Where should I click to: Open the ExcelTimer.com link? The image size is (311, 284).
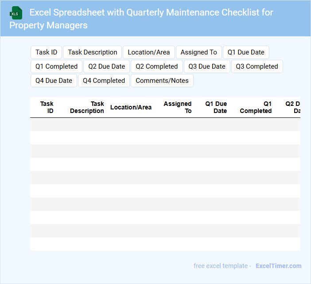(x=278, y=266)
